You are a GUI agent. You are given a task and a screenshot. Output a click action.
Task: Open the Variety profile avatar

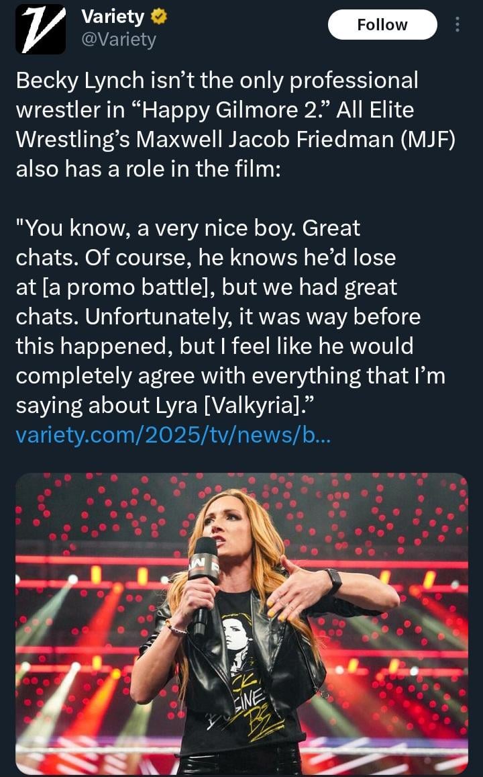click(40, 29)
